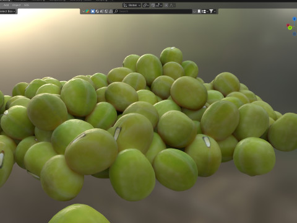Viewport: 297px width, 223px height.
Task: Open the funnel filter dropdown
Action: (x=212, y=11)
